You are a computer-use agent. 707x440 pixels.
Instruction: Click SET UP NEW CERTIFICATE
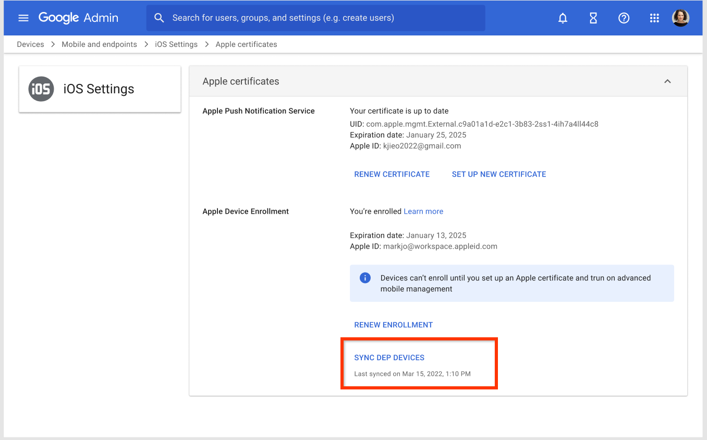pyautogui.click(x=499, y=174)
